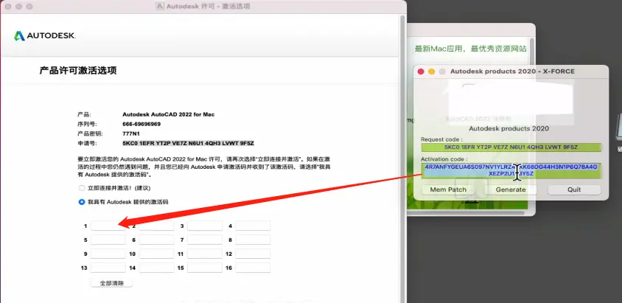Click the Request code field in X-FORCE window

pos(511,147)
